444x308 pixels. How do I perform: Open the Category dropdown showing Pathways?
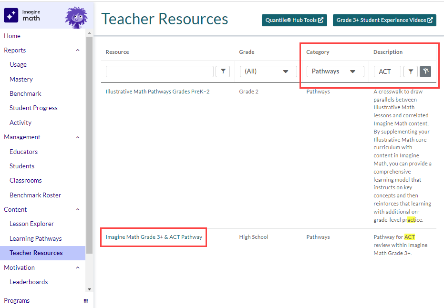[335, 72]
